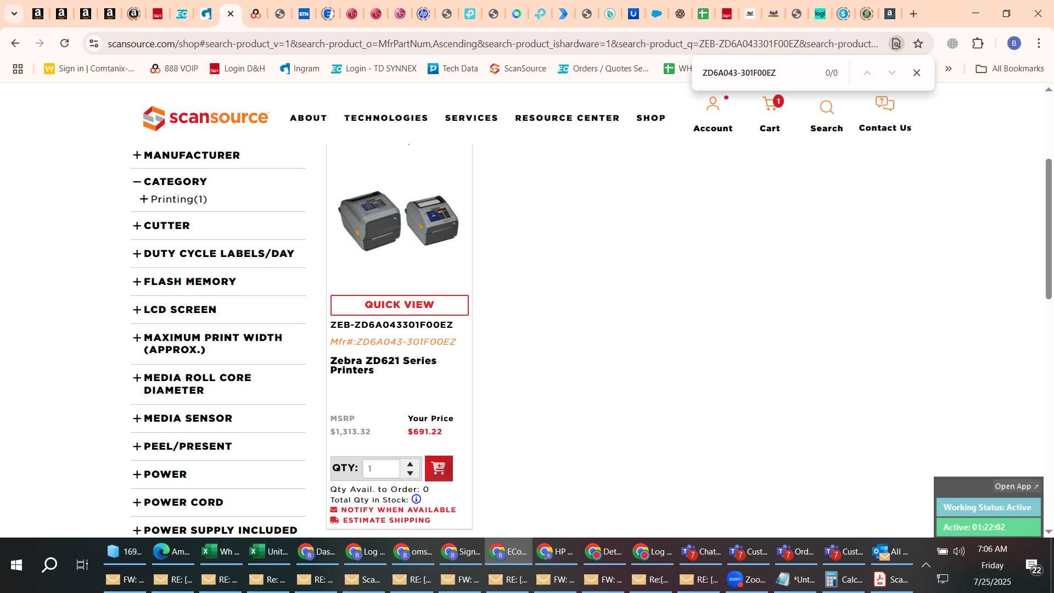Open Chrome's three-dot menu
The width and height of the screenshot is (1054, 593).
(x=1039, y=43)
